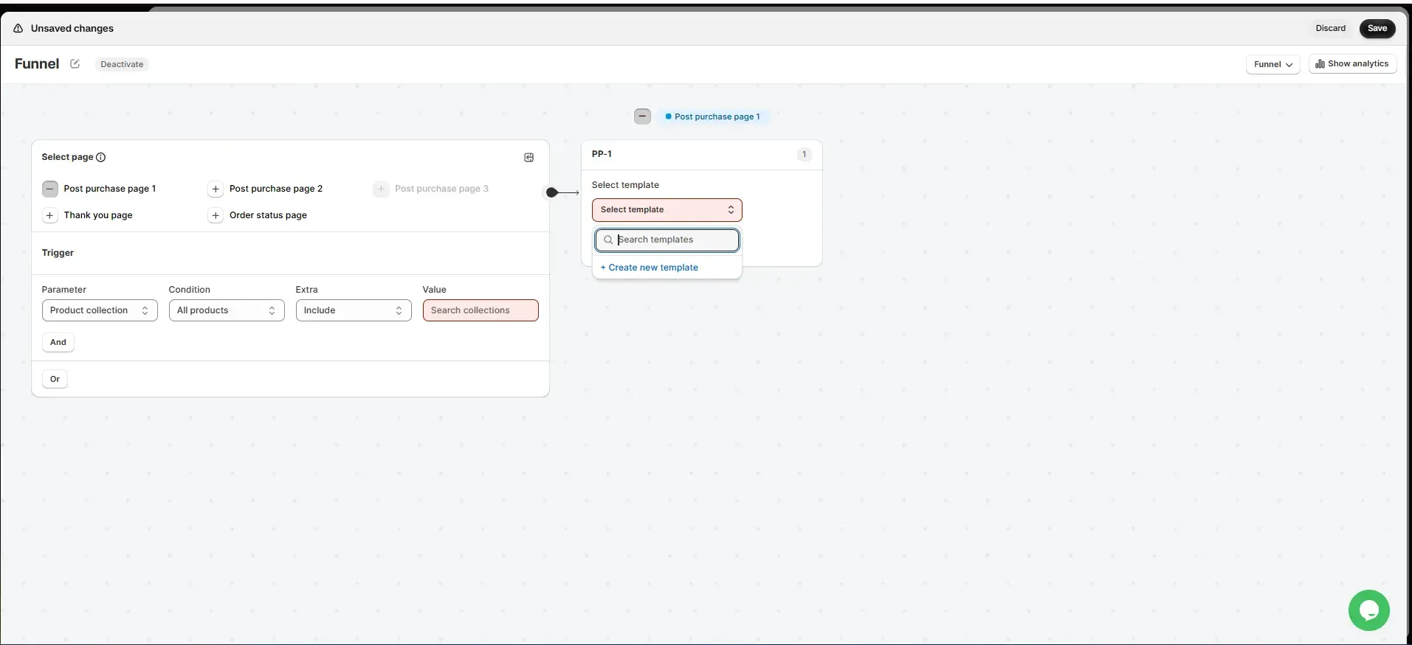This screenshot has width=1412, height=645.
Task: Click the Post purchase page 2 label
Action: point(276,189)
